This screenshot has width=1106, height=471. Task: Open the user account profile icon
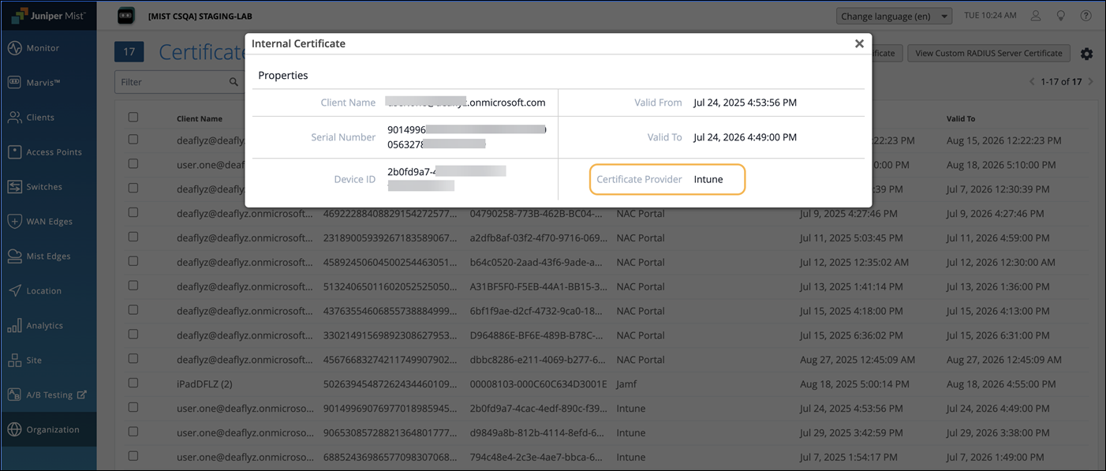click(1037, 16)
